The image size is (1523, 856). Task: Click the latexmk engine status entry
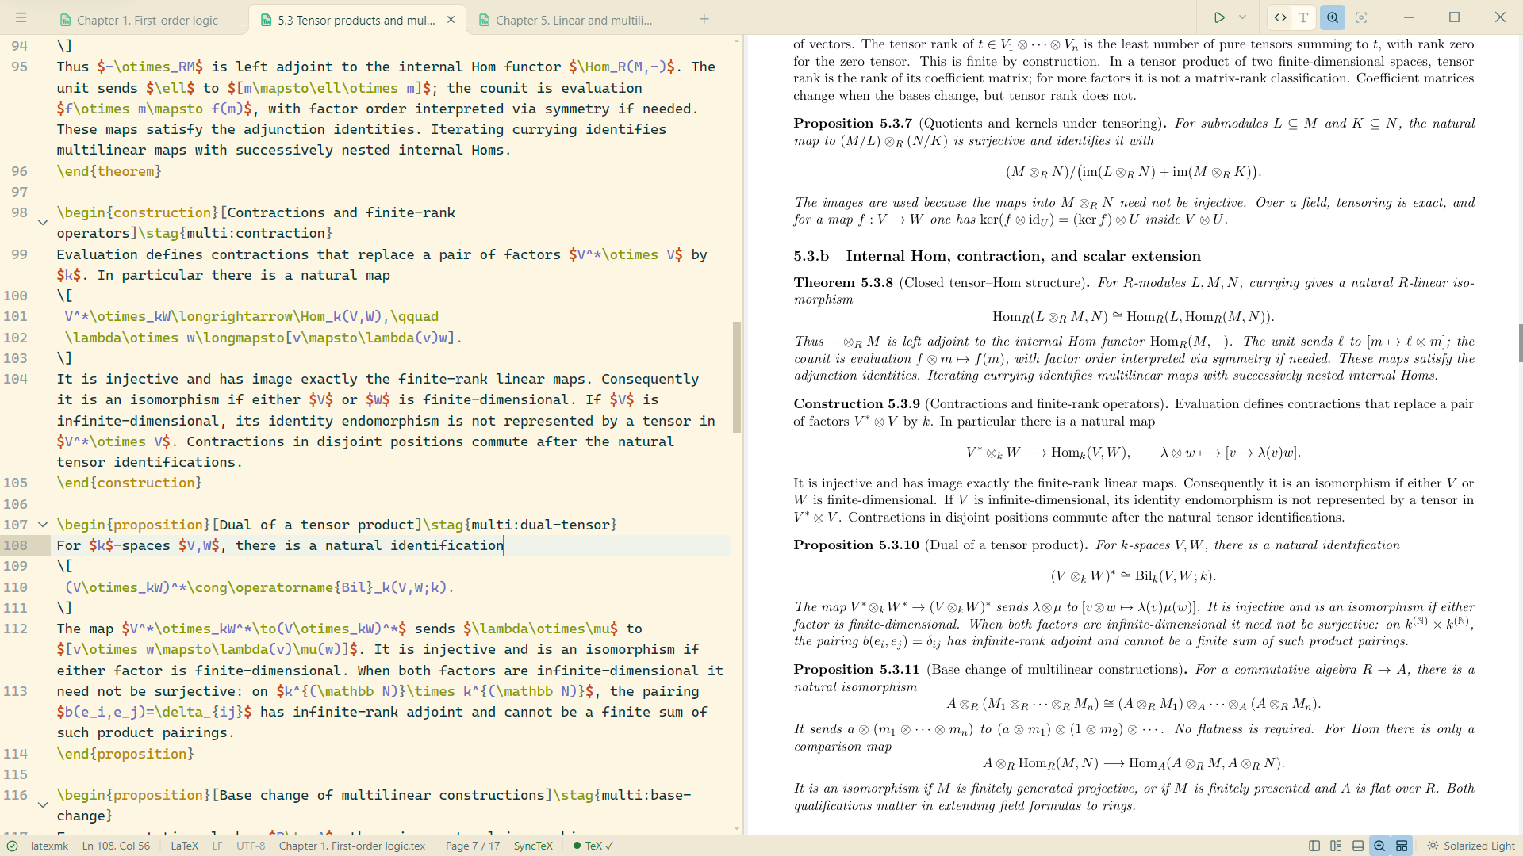click(x=49, y=846)
